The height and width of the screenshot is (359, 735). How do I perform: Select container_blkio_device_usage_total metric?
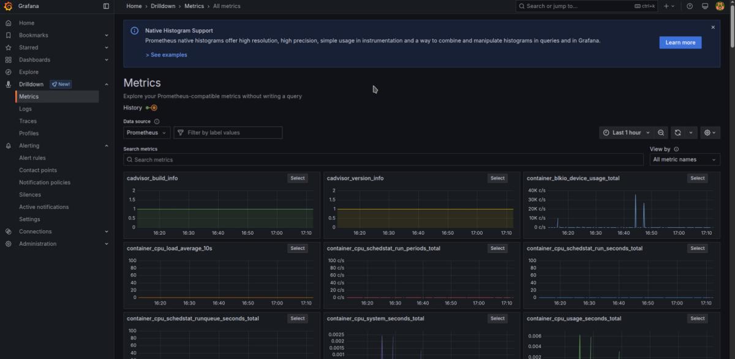point(698,178)
